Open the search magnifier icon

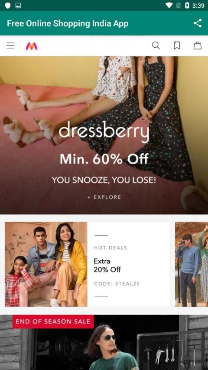(156, 46)
